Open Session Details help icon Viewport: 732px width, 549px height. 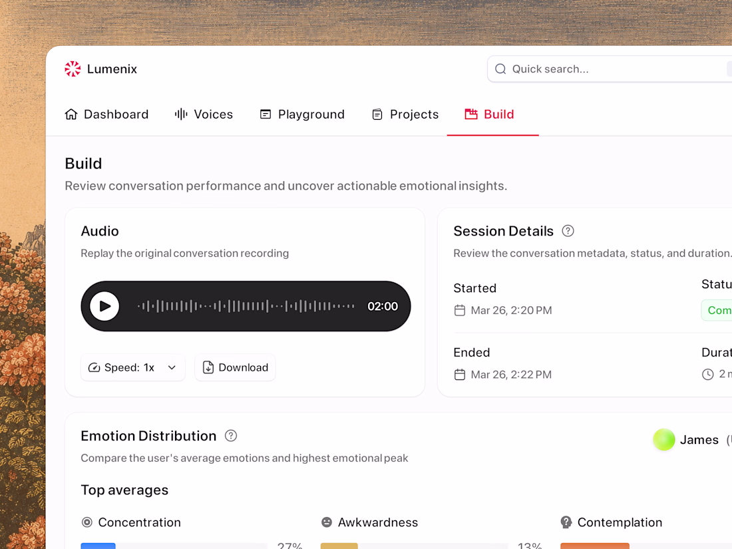coord(568,231)
